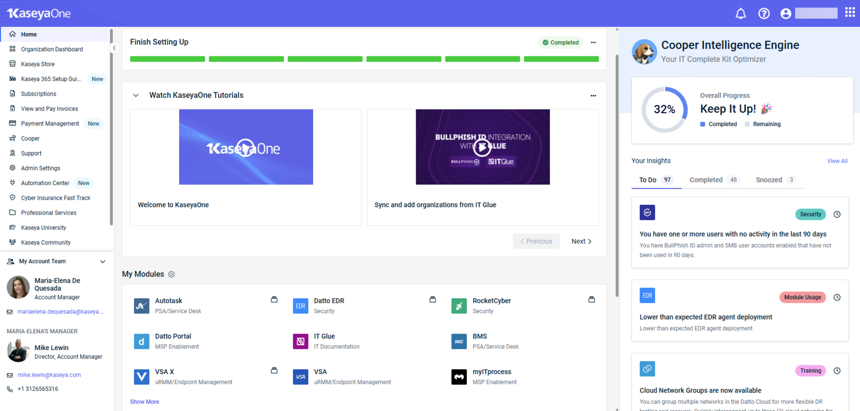Screen dimensions: 860x411
Task: Collapse the My Account Team section
Action: [x=103, y=262]
